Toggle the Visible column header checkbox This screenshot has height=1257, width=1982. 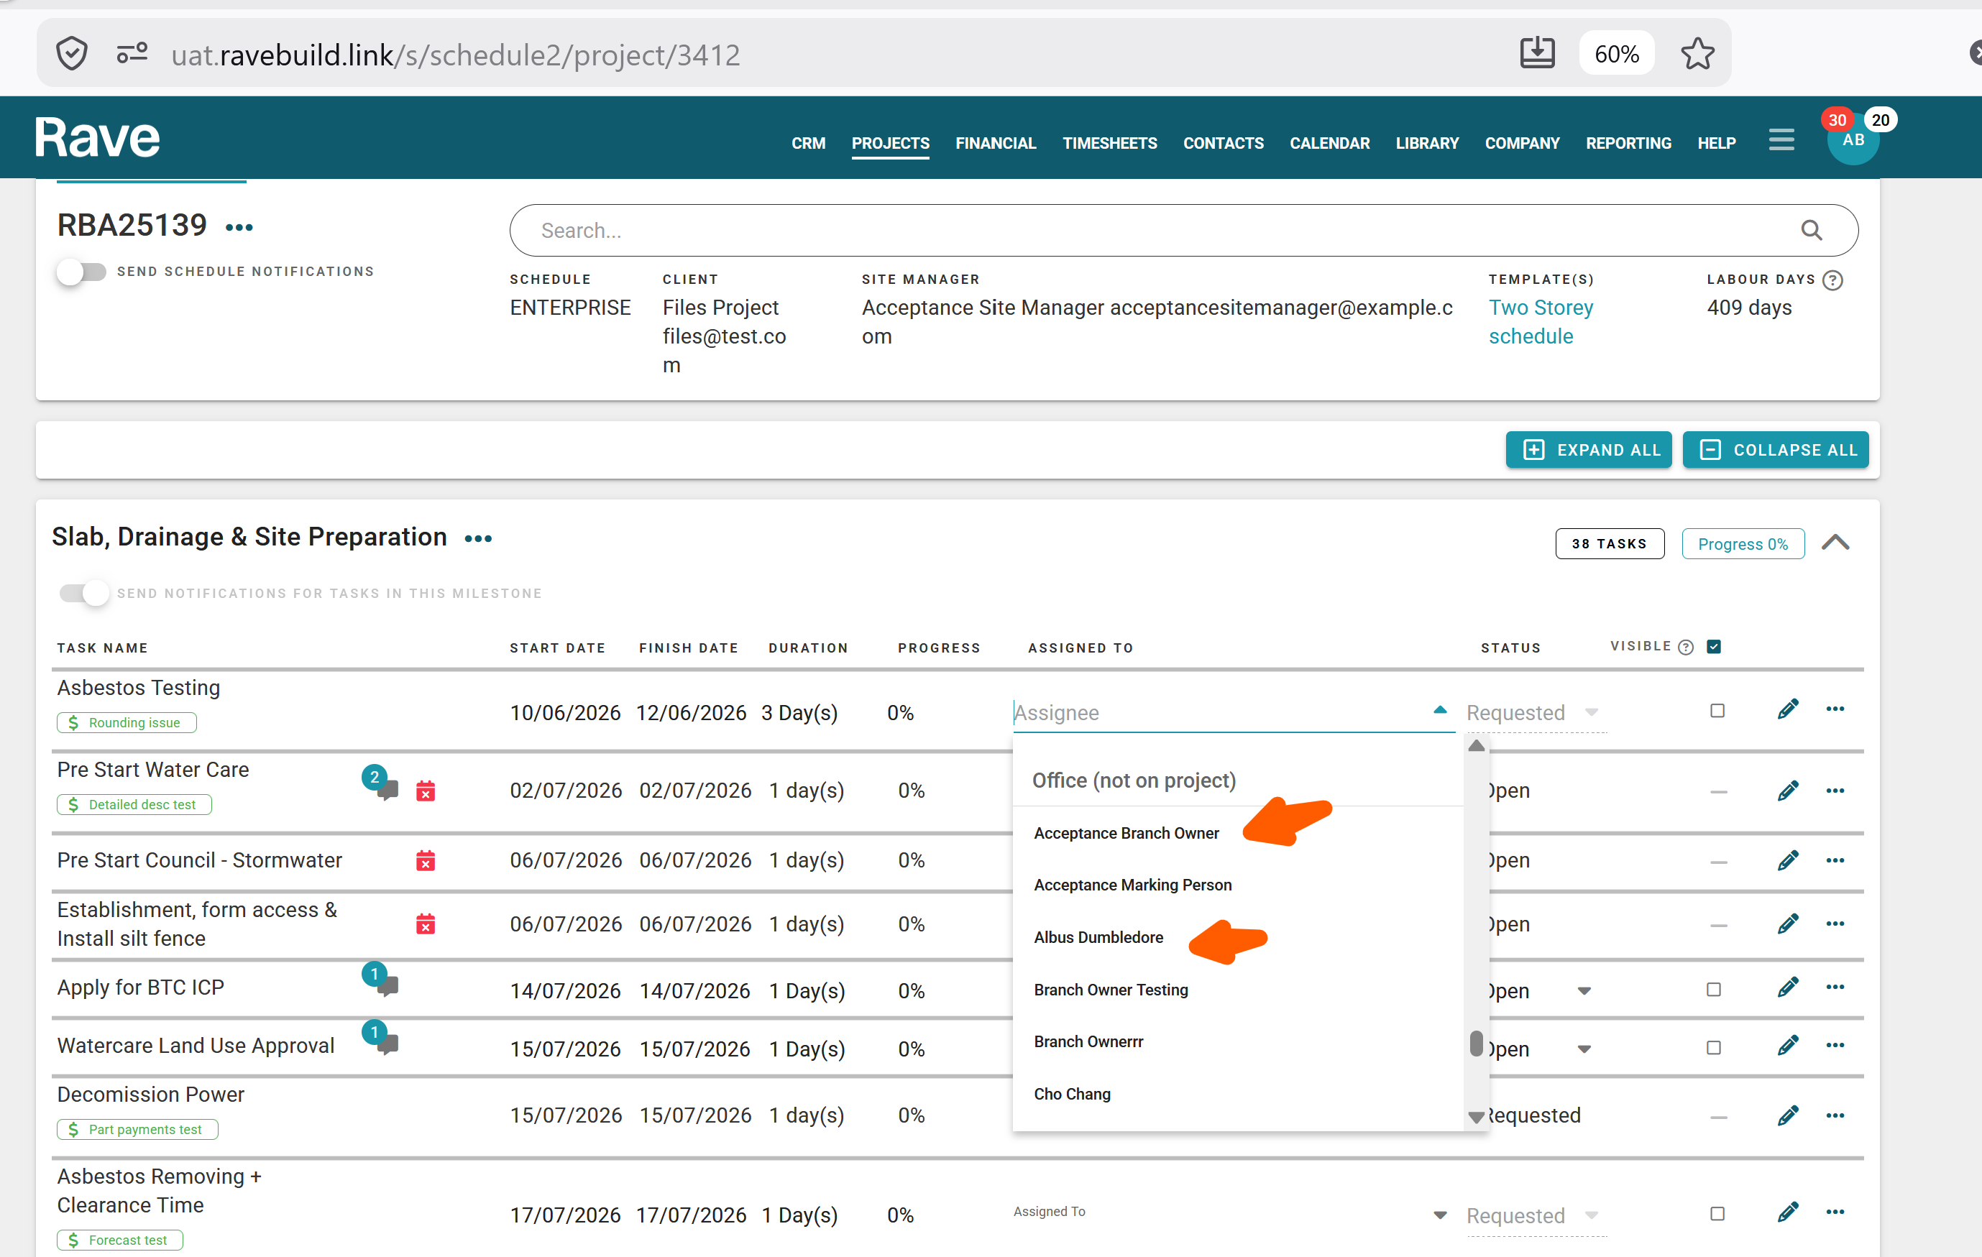(1714, 647)
